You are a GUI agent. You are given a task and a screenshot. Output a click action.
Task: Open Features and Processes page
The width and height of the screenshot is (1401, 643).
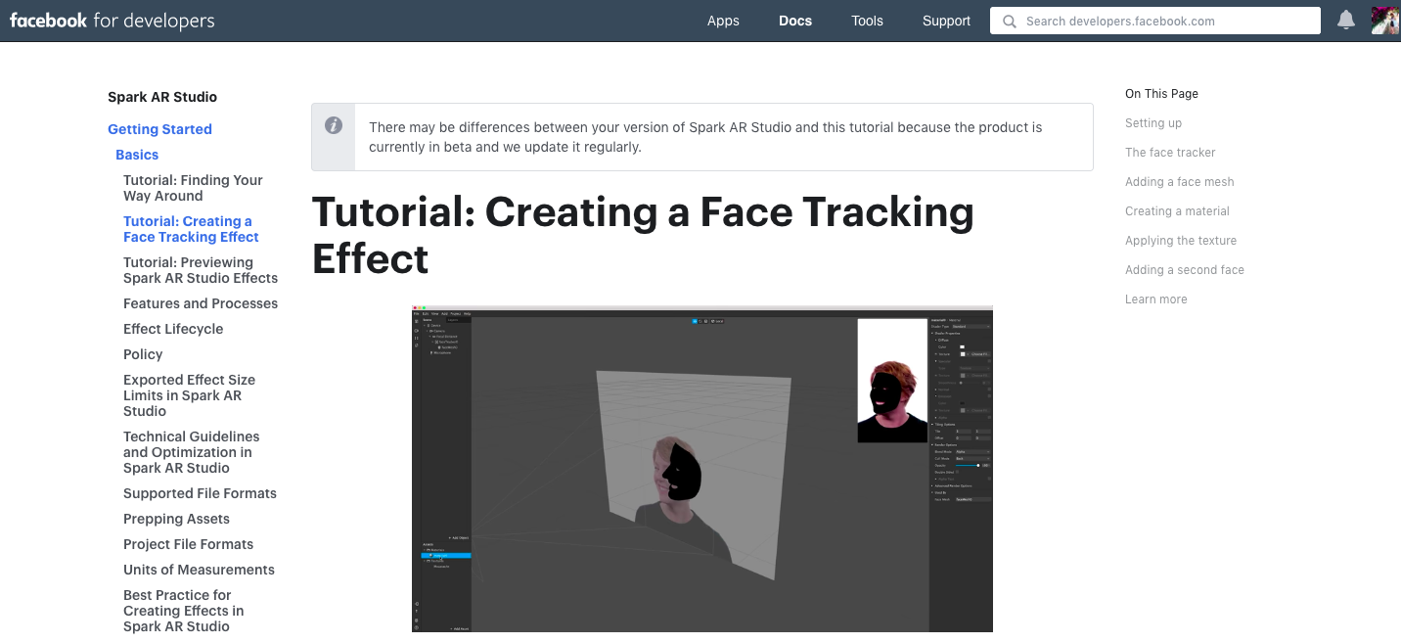[201, 303]
